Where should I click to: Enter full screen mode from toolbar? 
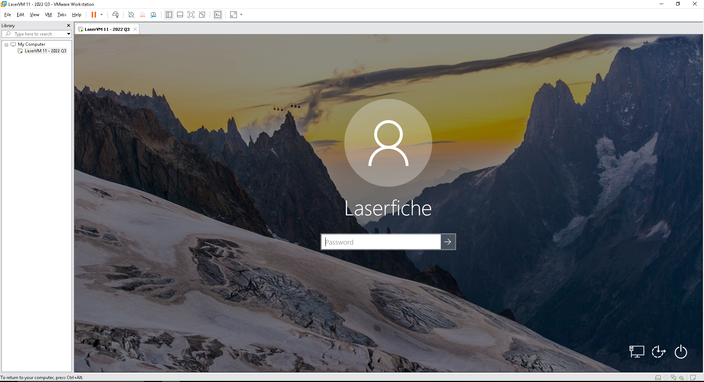(191, 15)
